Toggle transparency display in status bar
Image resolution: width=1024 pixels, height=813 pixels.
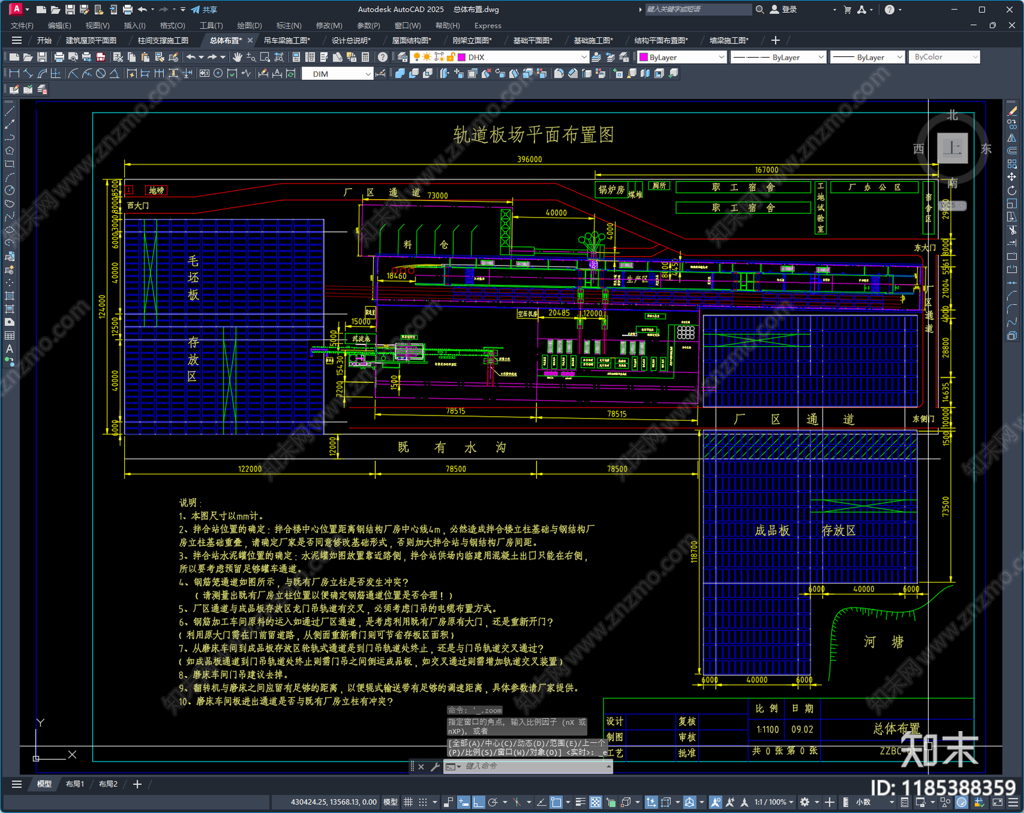coord(595,802)
